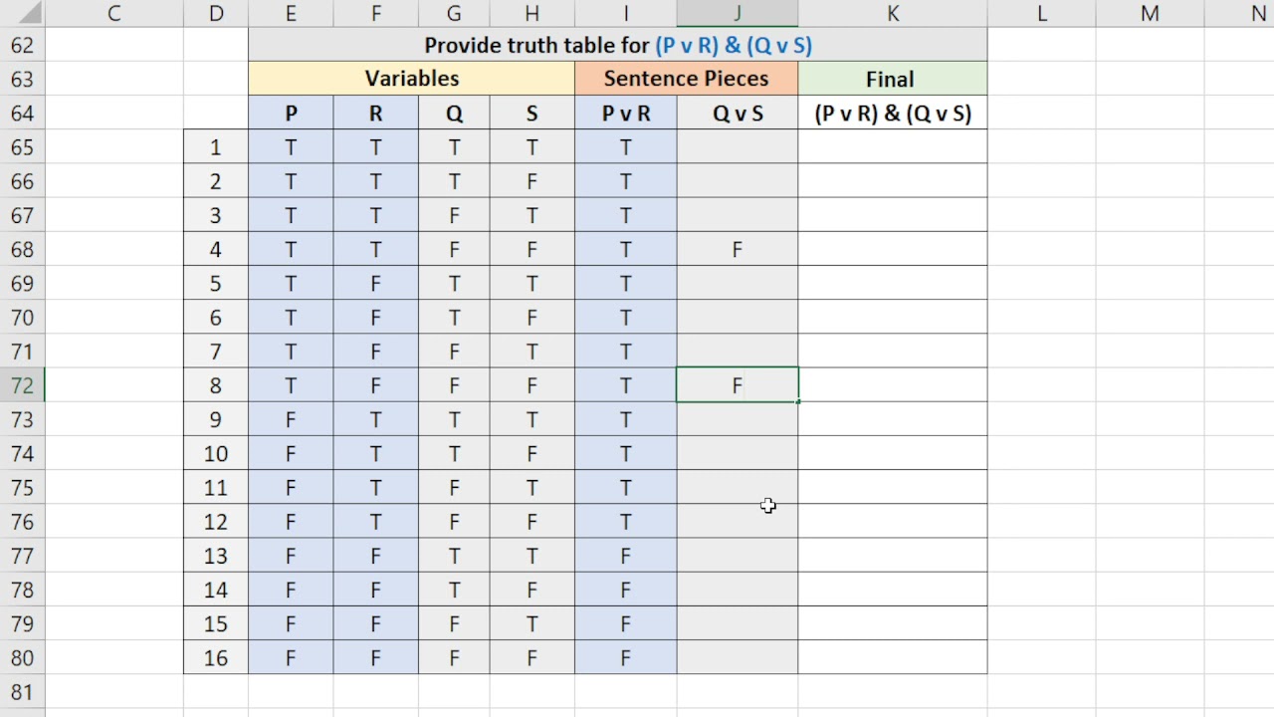This screenshot has height=717, width=1274.
Task: Select the column J header
Action: pos(737,14)
